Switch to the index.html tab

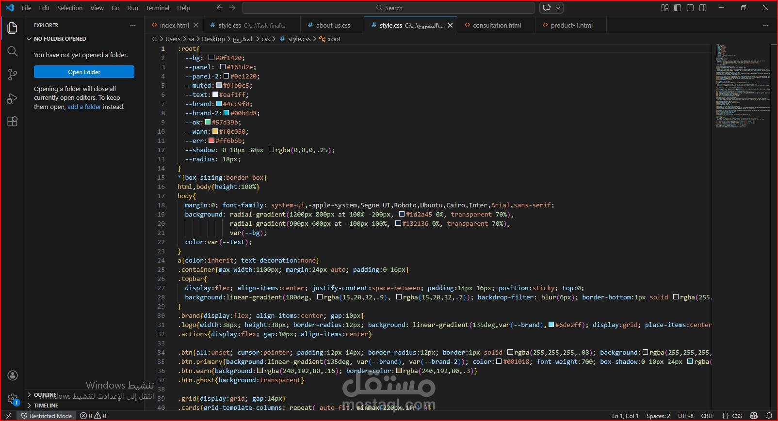[174, 25]
